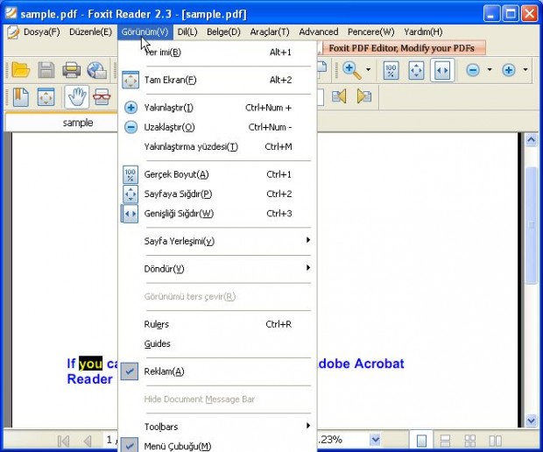Uncheck the Reklam(A) menu option
The height and width of the screenshot is (452, 543).
click(217, 371)
